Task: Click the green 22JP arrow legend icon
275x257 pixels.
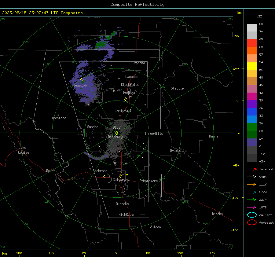Action: (x=252, y=200)
